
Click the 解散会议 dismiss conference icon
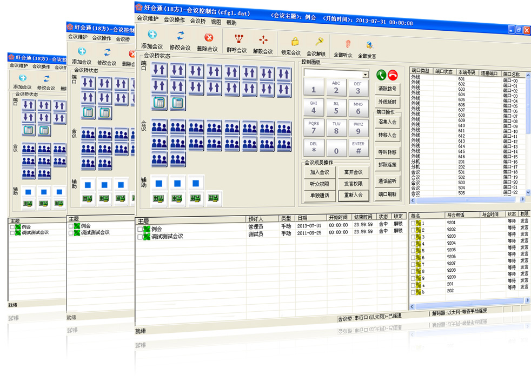tap(263, 40)
